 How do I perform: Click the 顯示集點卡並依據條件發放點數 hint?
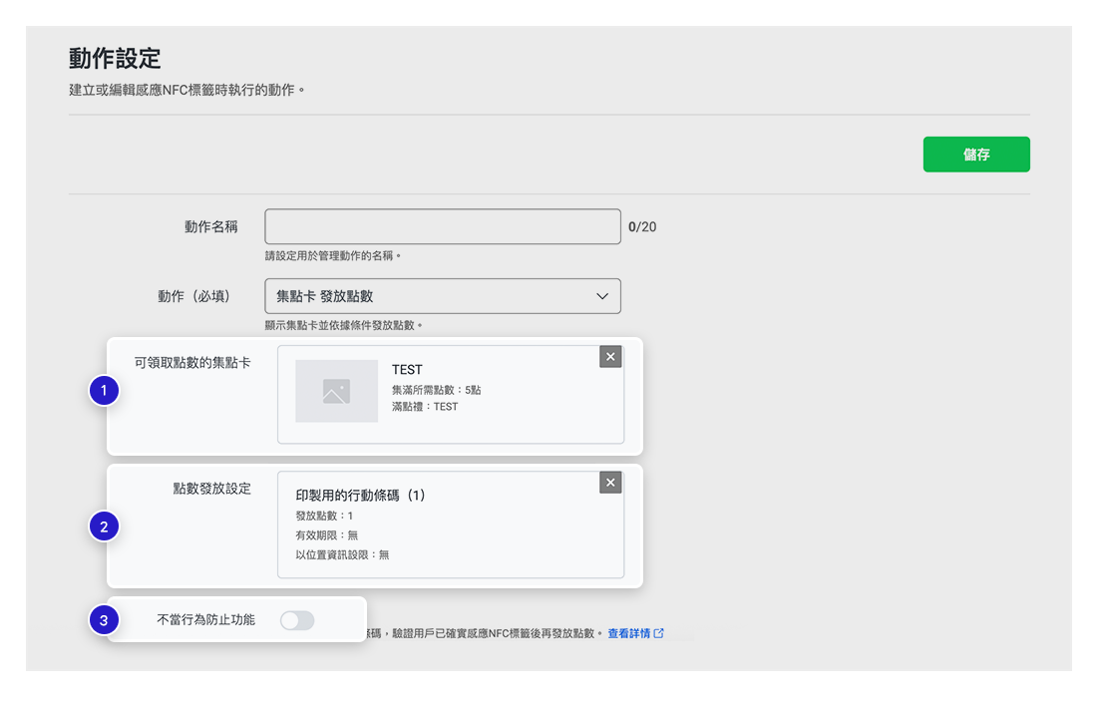point(343,325)
